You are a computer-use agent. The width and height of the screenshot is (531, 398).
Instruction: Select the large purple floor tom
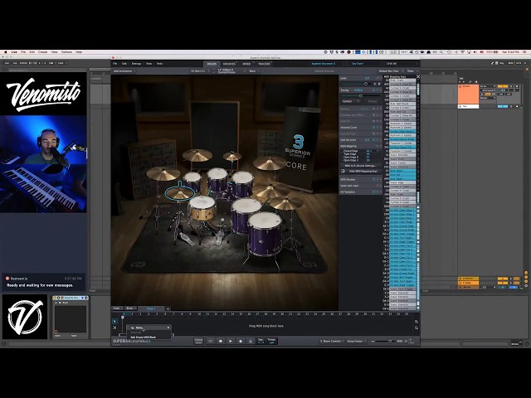click(265, 232)
